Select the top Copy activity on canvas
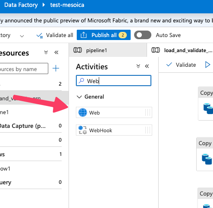213x208 pixels. coord(206,103)
